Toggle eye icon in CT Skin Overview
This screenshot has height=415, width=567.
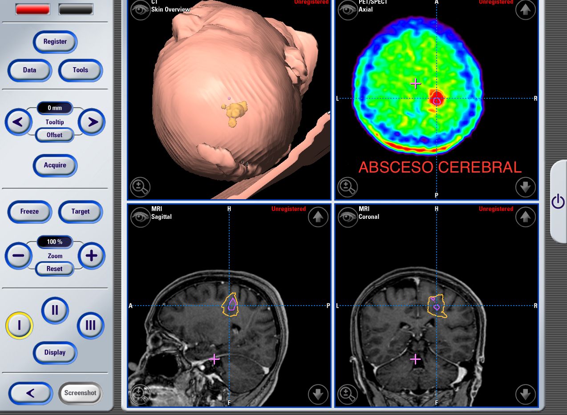[x=140, y=10]
